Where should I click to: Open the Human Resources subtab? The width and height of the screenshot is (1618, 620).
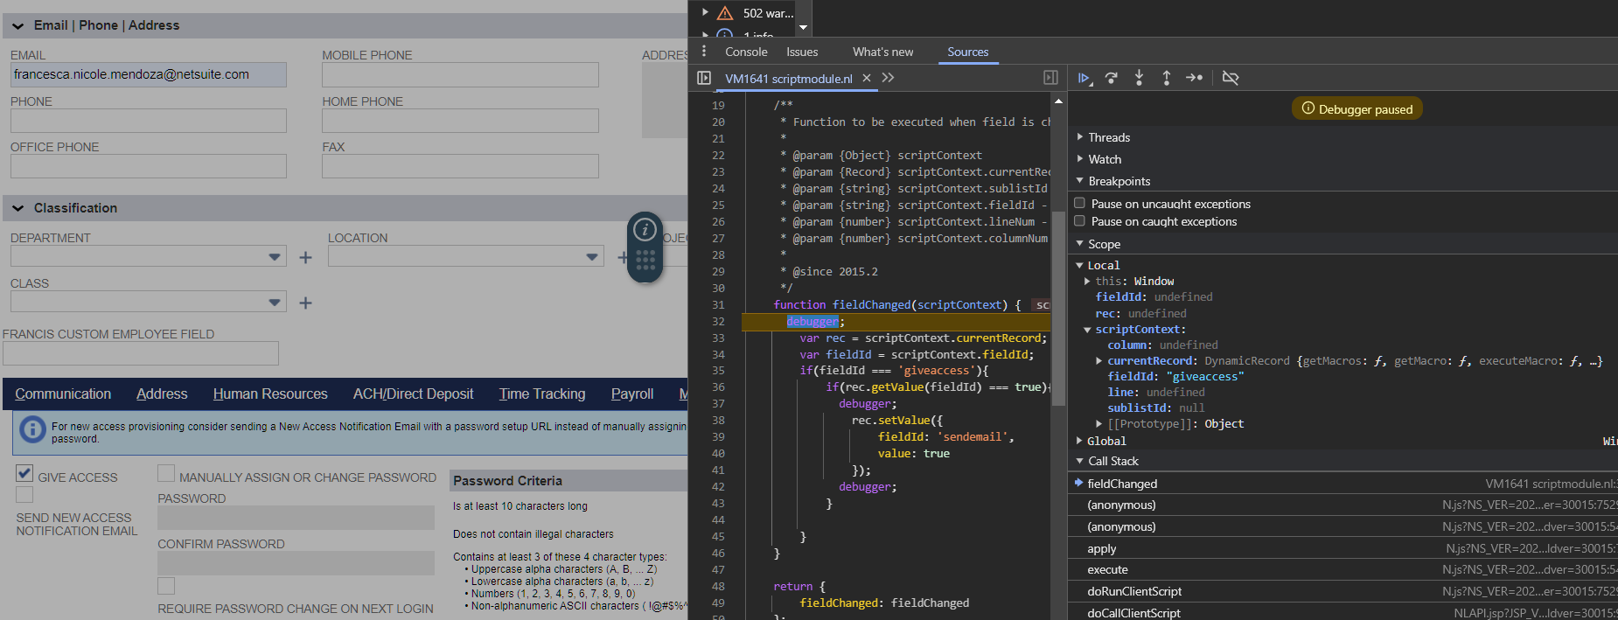270,394
